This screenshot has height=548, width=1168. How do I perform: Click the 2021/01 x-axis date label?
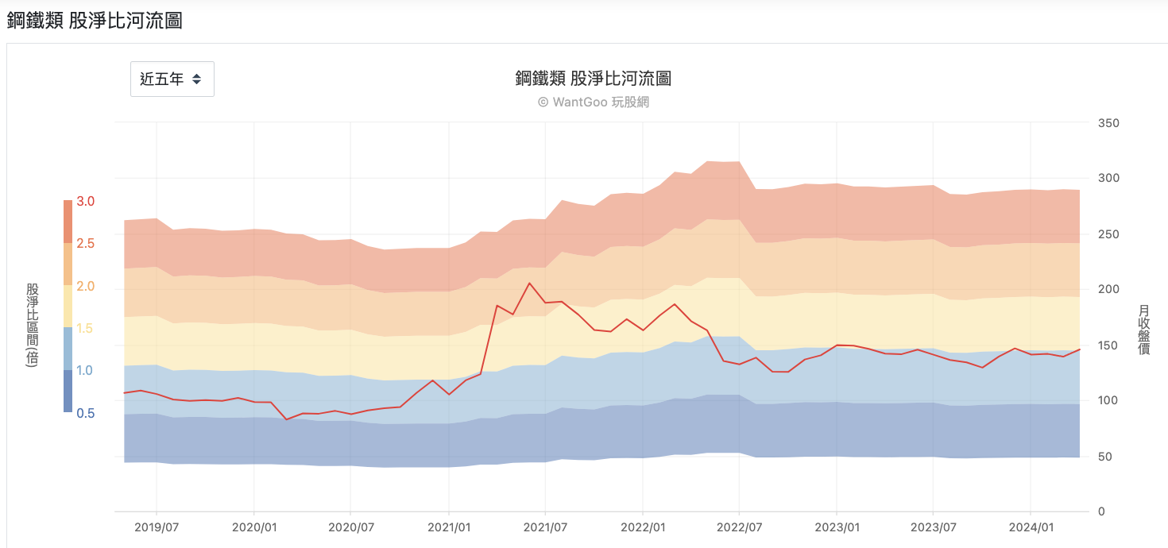pyautogui.click(x=449, y=527)
